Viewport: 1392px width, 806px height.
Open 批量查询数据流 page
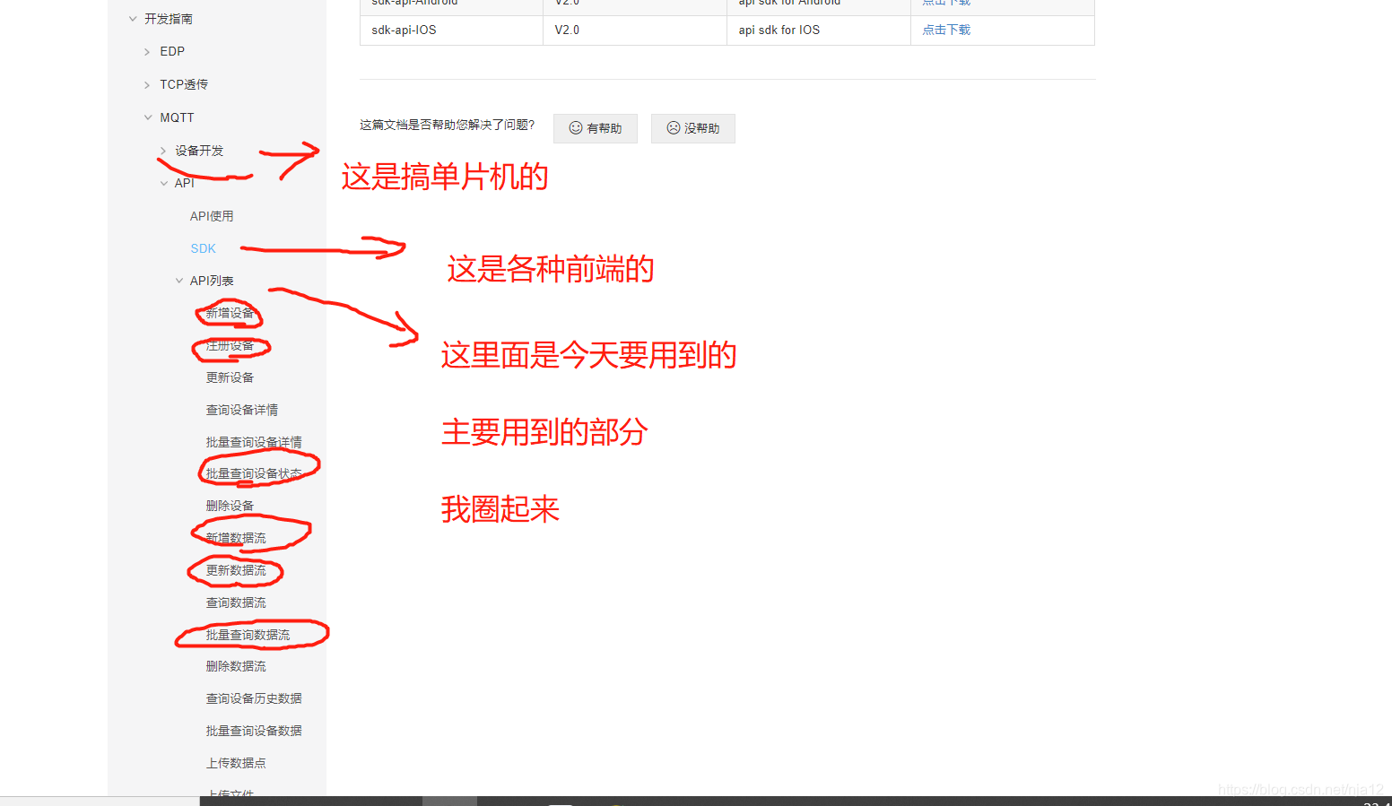pyautogui.click(x=248, y=635)
